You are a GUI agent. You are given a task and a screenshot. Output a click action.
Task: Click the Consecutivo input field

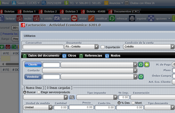(43, 47)
